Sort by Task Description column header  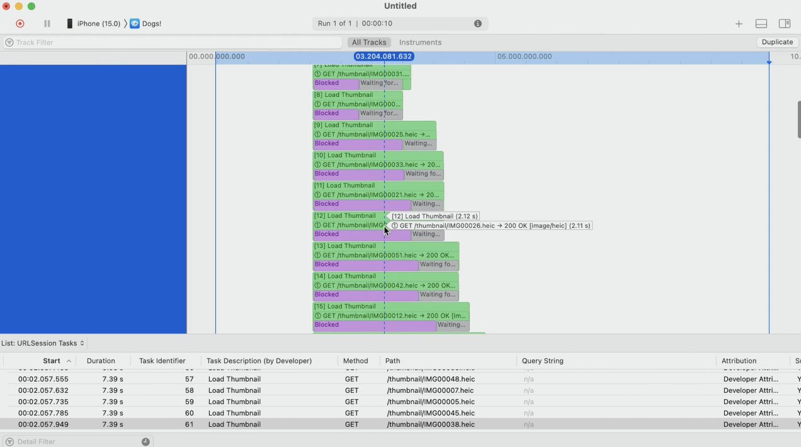[259, 361]
